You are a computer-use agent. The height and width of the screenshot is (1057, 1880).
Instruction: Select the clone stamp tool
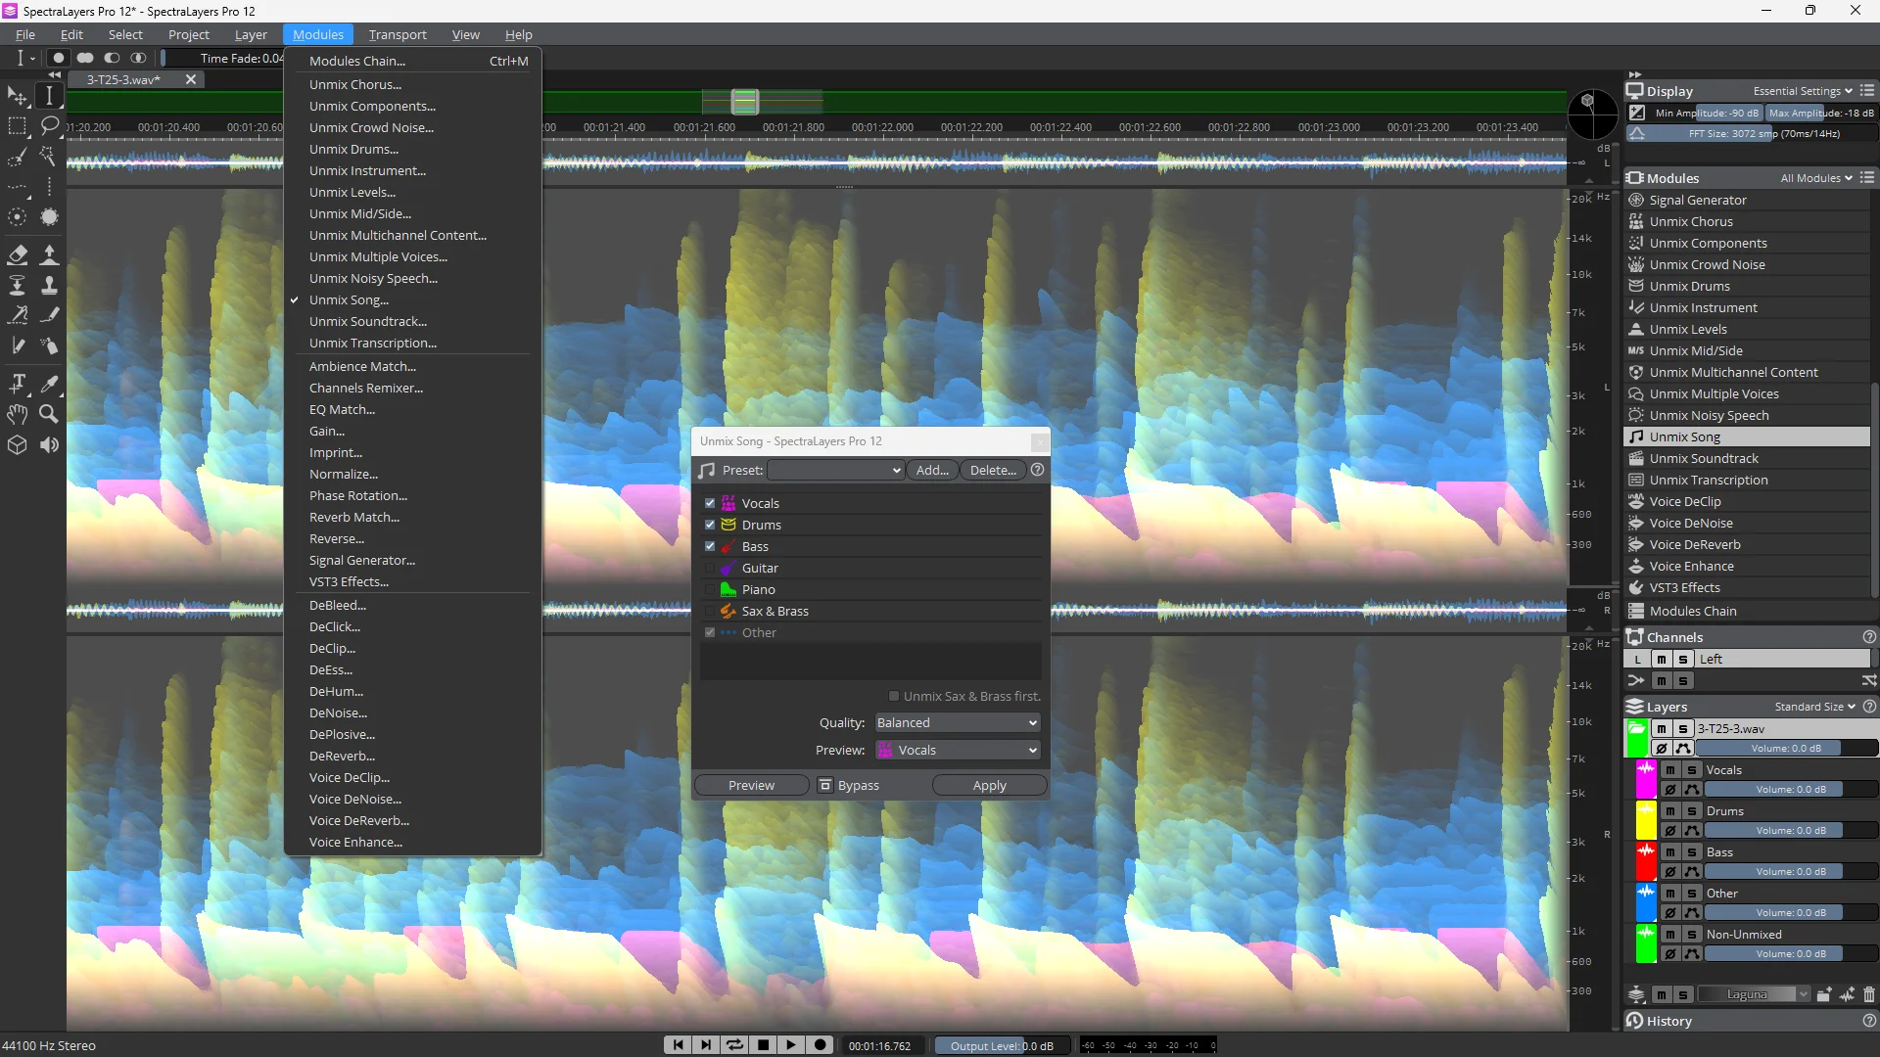tap(49, 285)
